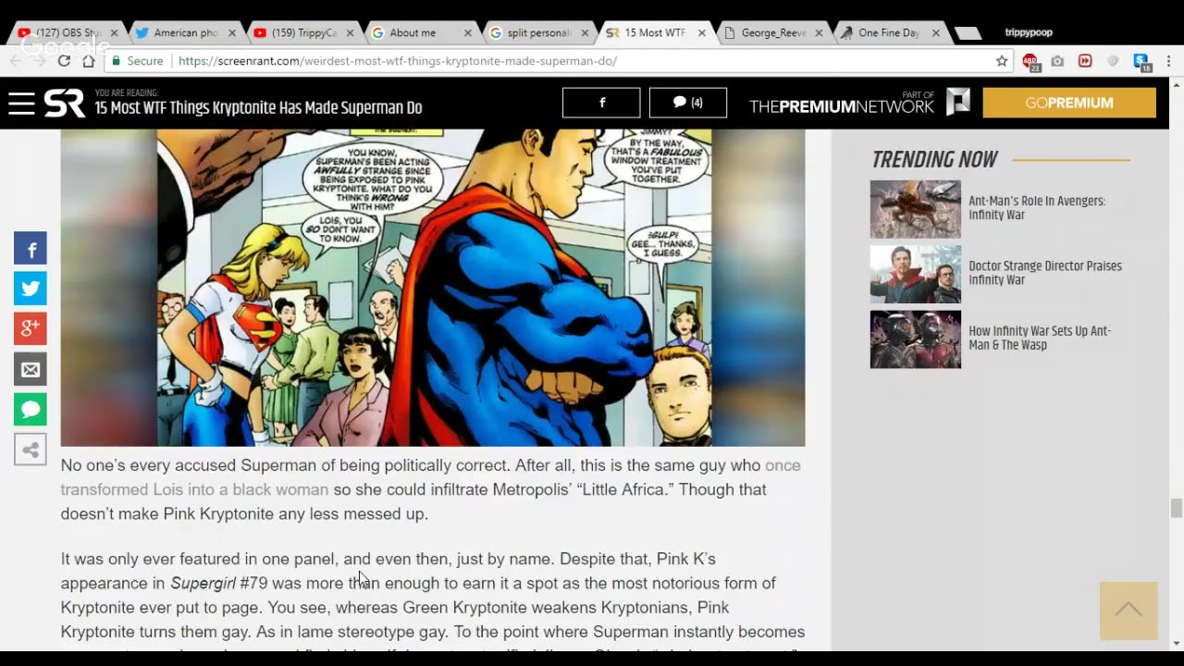This screenshot has height=666, width=1184.
Task: Click the Trending Now heading
Action: click(x=934, y=159)
